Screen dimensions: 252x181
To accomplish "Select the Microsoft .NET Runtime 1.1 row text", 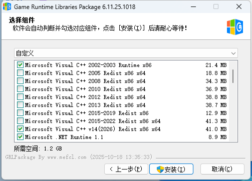I will [x=64, y=137].
